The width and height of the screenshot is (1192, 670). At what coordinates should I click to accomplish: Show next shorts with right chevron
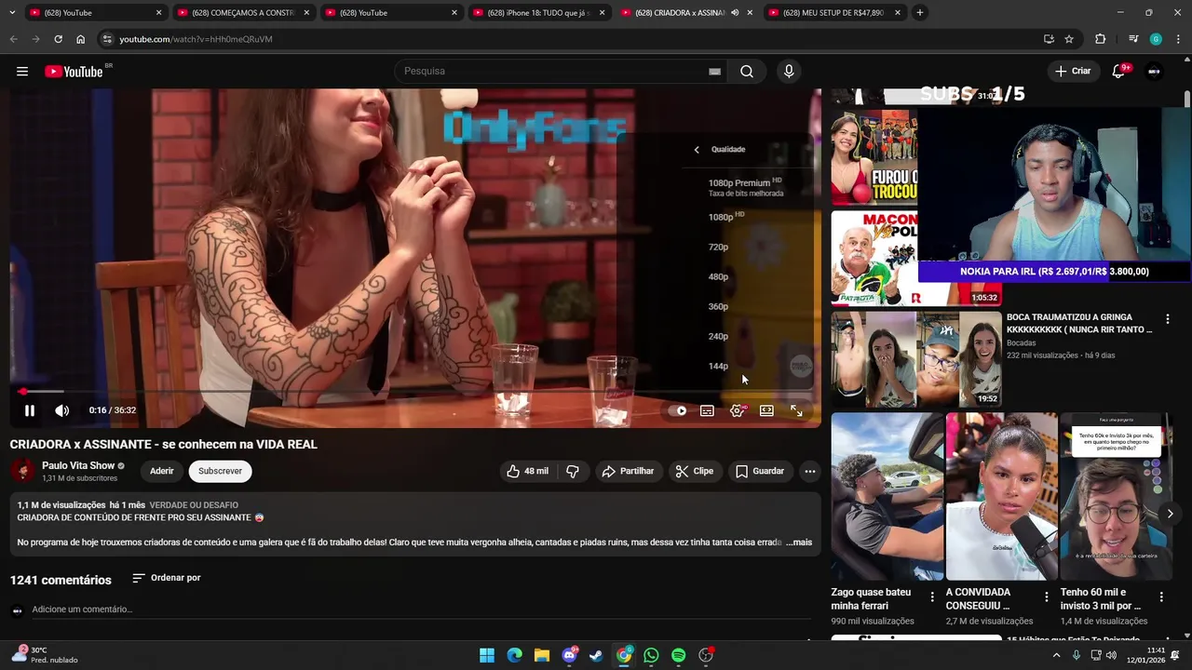pos(1170,514)
